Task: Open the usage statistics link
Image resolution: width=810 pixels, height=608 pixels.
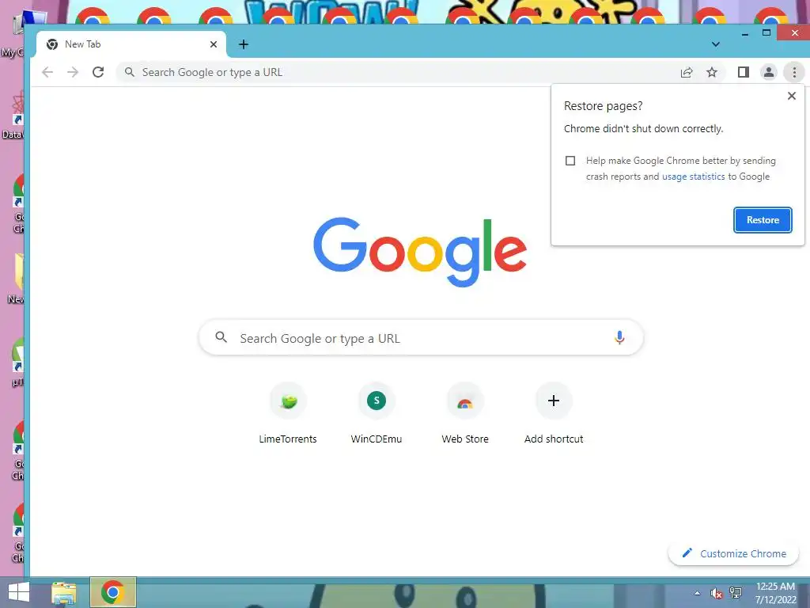Action: (x=693, y=177)
